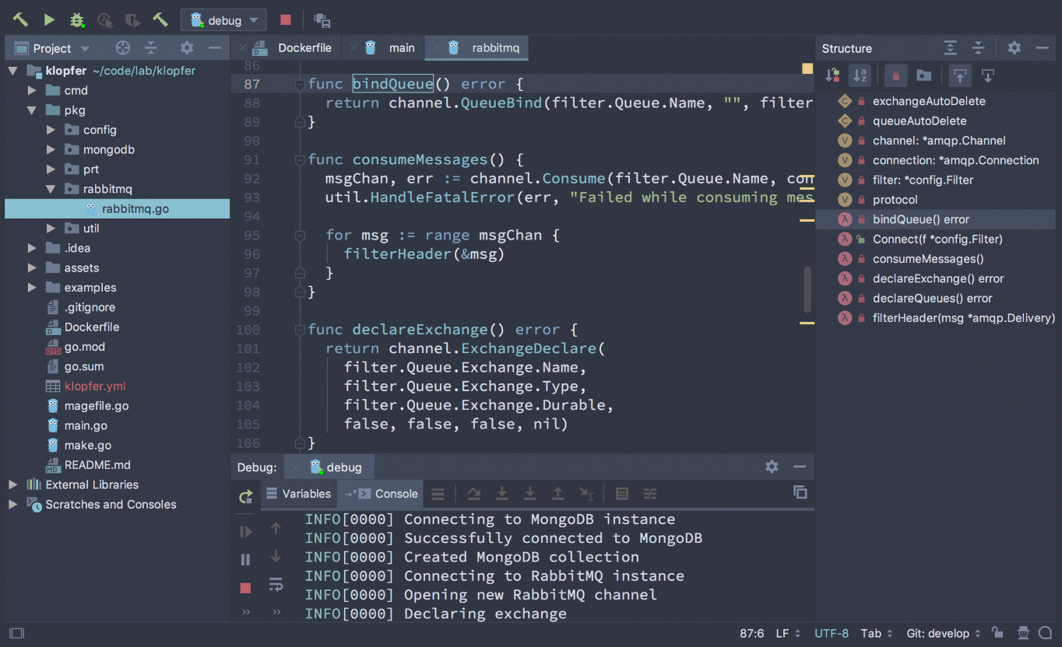Click Resume Program icon in debug sidebar
This screenshot has width=1062, height=647.
coord(246,532)
